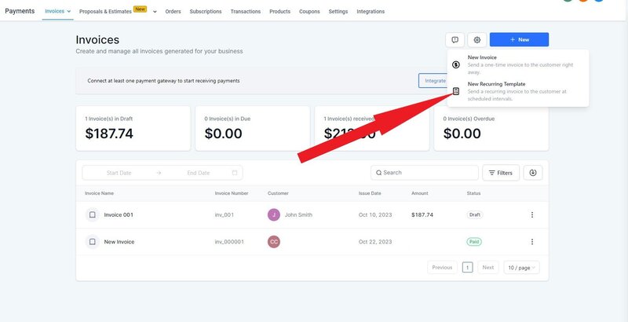Screen dimensions: 628x322
Task: Click the Invoice Number column header
Action: click(x=232, y=193)
